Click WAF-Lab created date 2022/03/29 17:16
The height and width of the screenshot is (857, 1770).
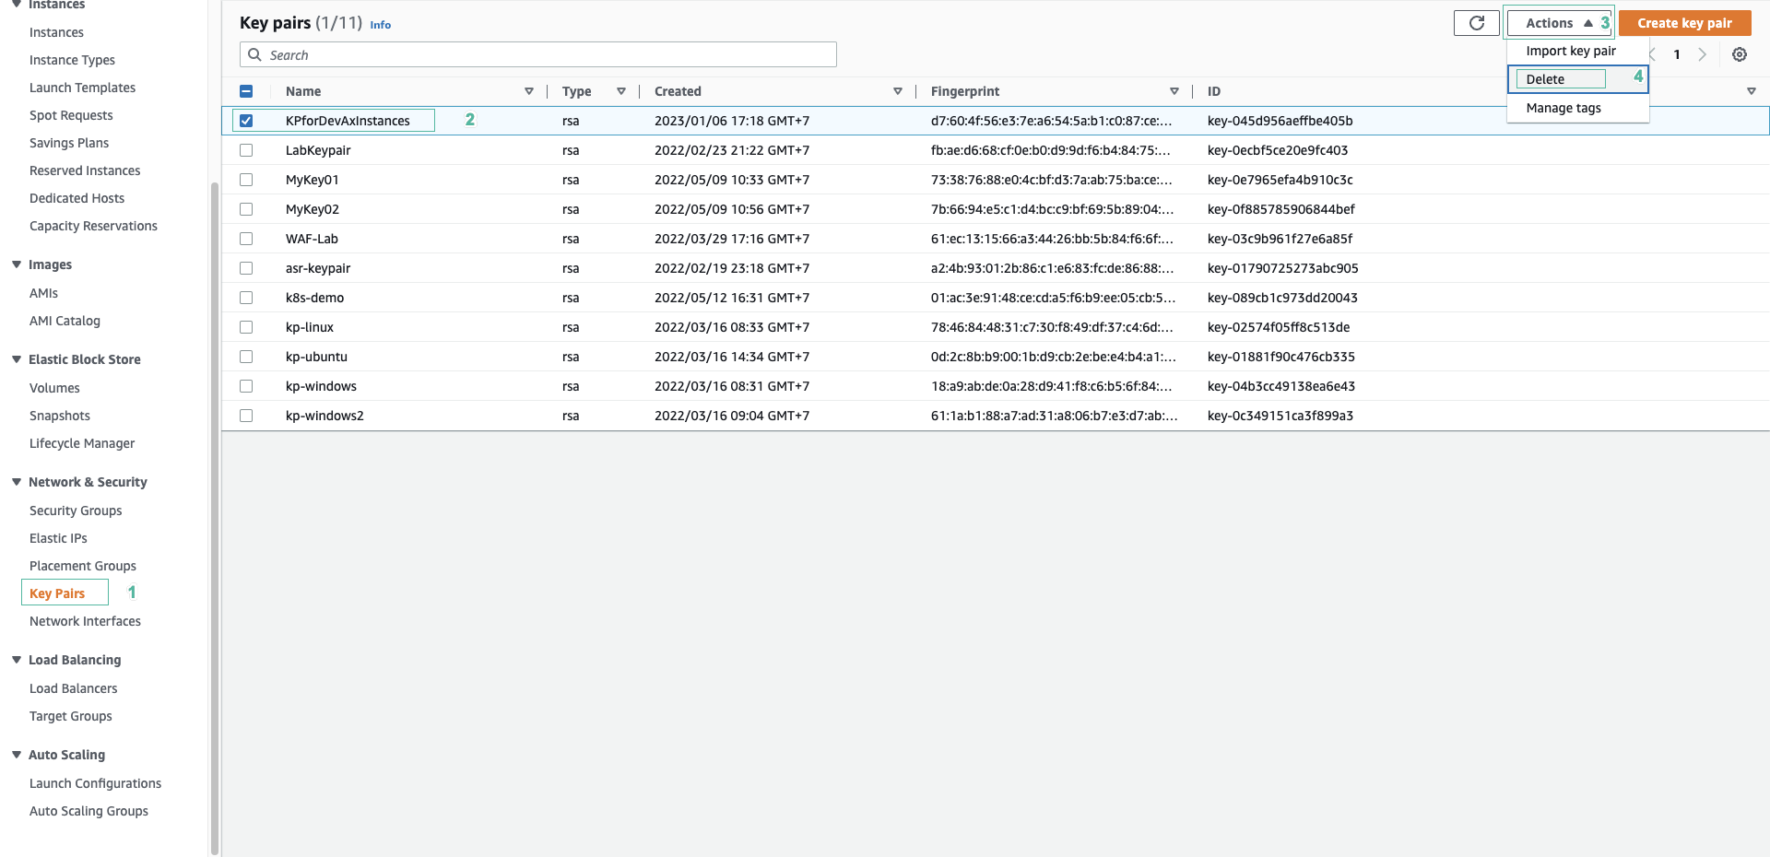point(732,239)
